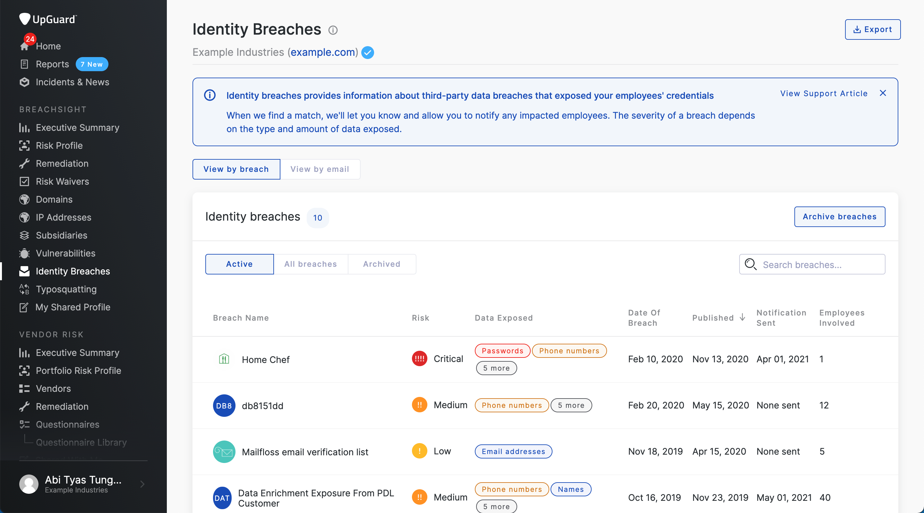This screenshot has height=513, width=924.
Task: Click the Subsidiaries layers icon
Action: pos(24,235)
